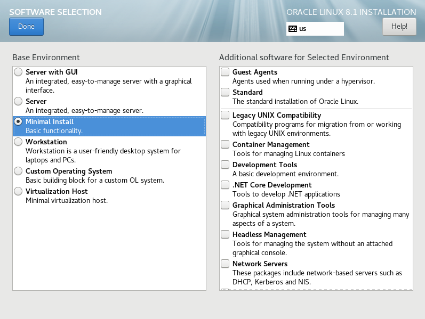This screenshot has height=319, width=425.
Task: Check the Network Servers checkbox
Action: click(225, 264)
